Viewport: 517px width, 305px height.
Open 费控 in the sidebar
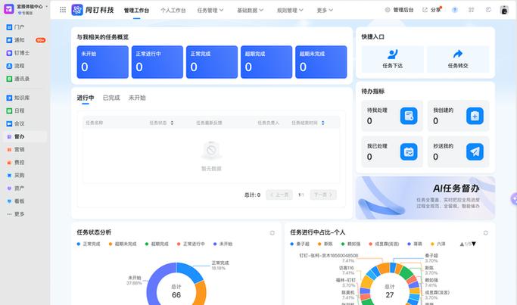tap(15, 162)
